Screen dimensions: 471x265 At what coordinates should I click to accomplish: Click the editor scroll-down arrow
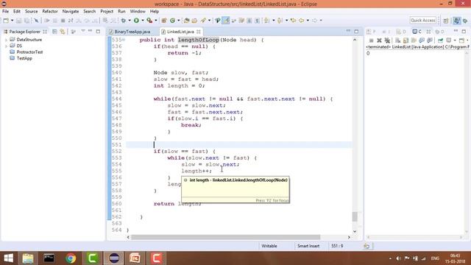[355, 231]
